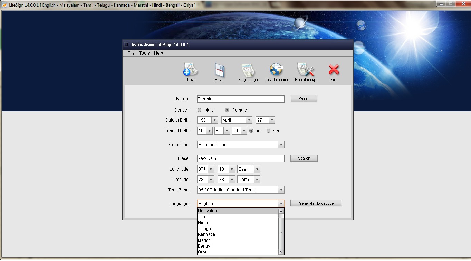Select Marathi from the language list

[x=238, y=240]
